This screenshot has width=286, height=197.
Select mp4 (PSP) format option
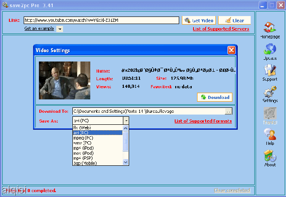tap(97, 158)
